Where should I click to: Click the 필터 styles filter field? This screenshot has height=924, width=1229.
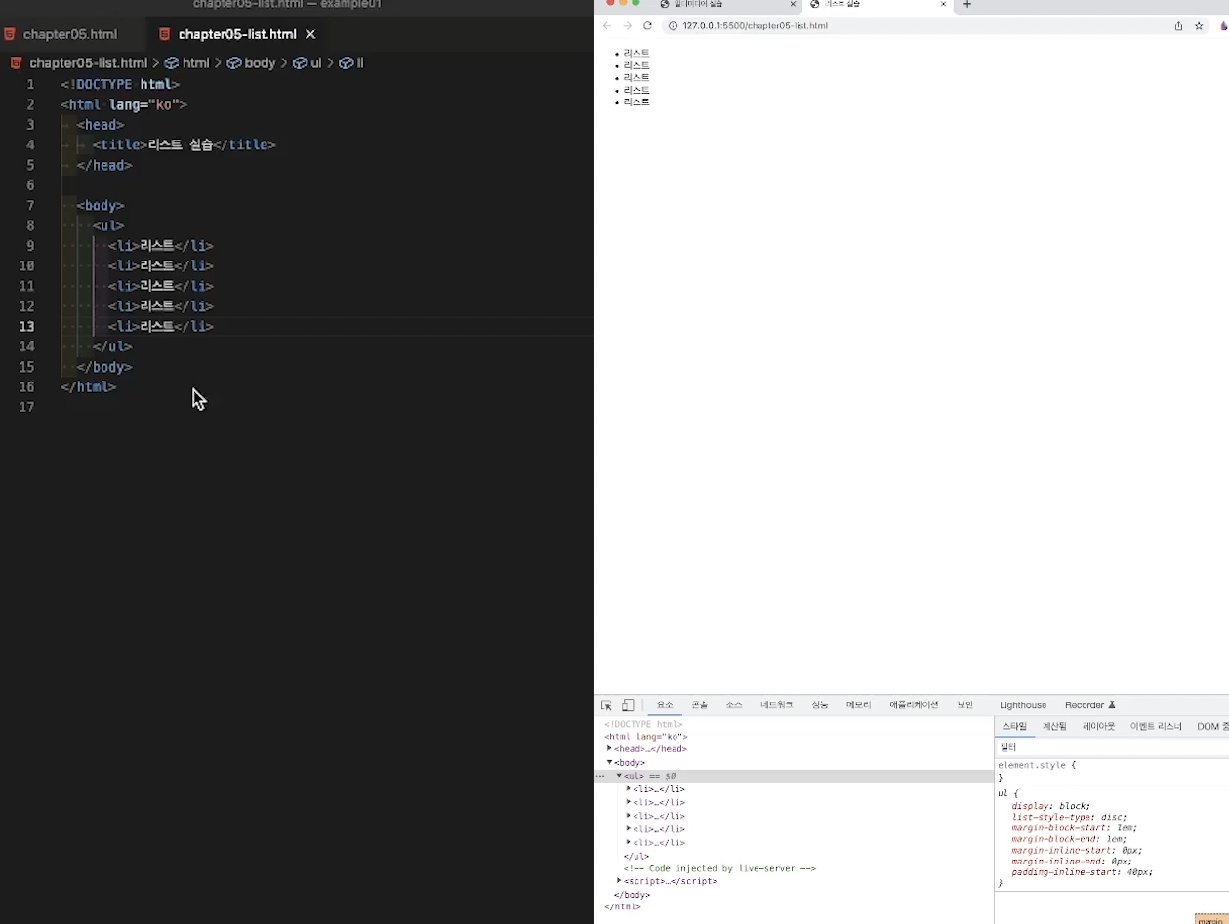click(x=1111, y=747)
